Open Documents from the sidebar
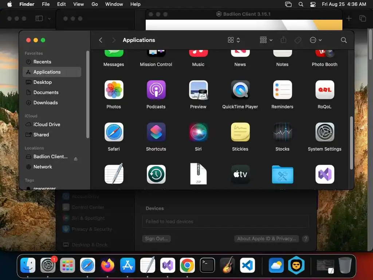The width and height of the screenshot is (373, 280). (x=52, y=92)
